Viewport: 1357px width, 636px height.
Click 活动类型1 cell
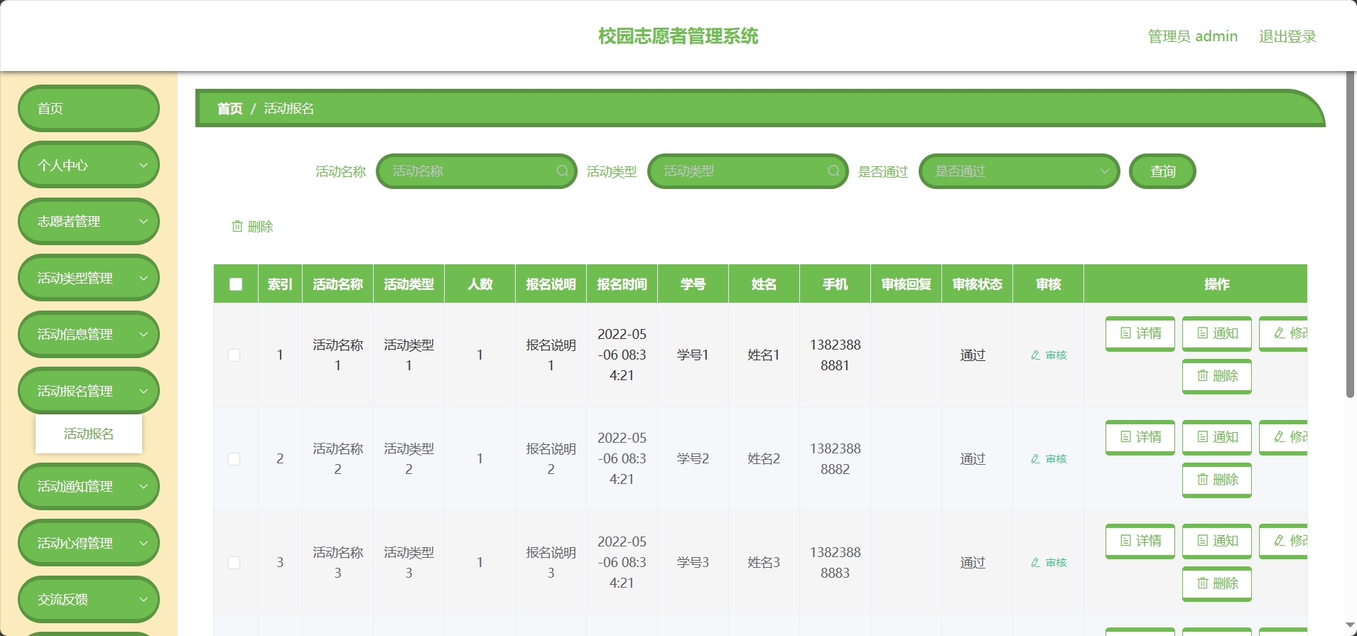[409, 355]
